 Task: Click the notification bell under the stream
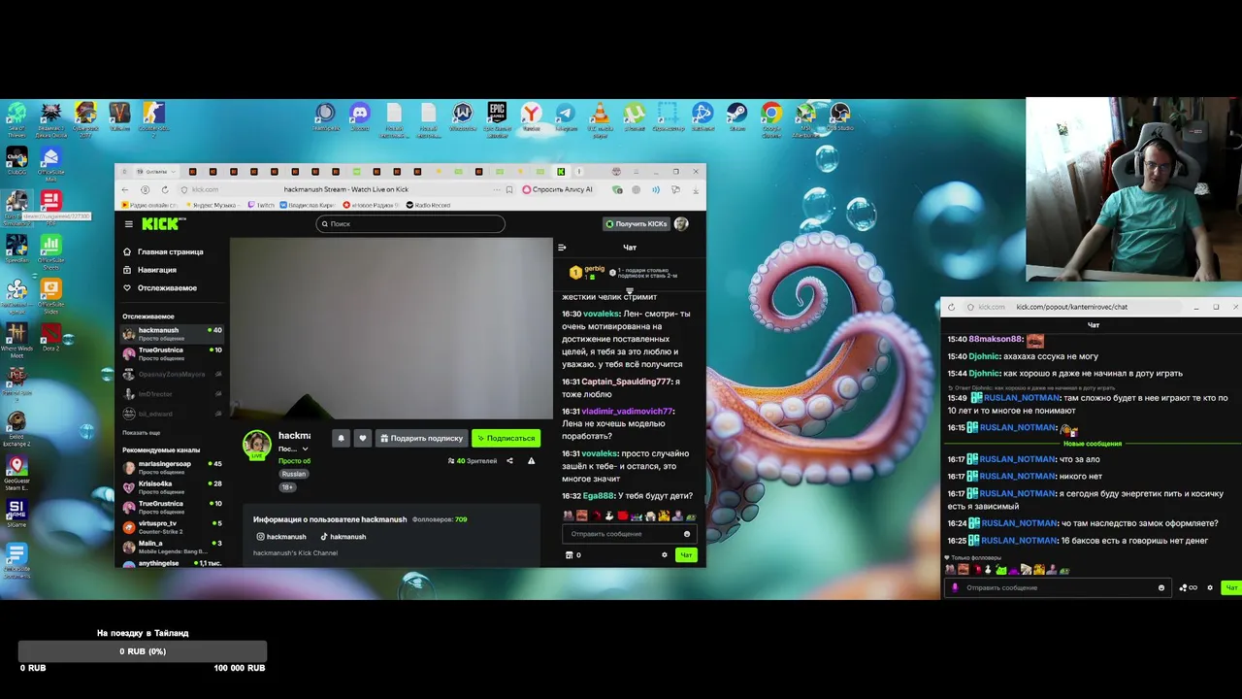pyautogui.click(x=341, y=438)
